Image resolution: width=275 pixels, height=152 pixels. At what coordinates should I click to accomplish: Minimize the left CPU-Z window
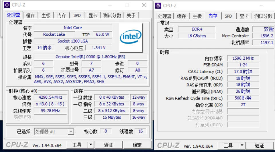pyautogui.click(x=110, y=5)
